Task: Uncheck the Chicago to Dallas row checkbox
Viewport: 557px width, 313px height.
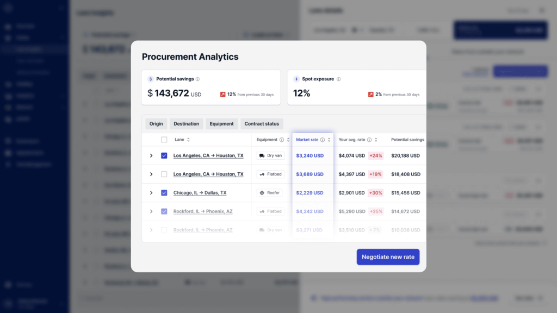Action: tap(164, 193)
